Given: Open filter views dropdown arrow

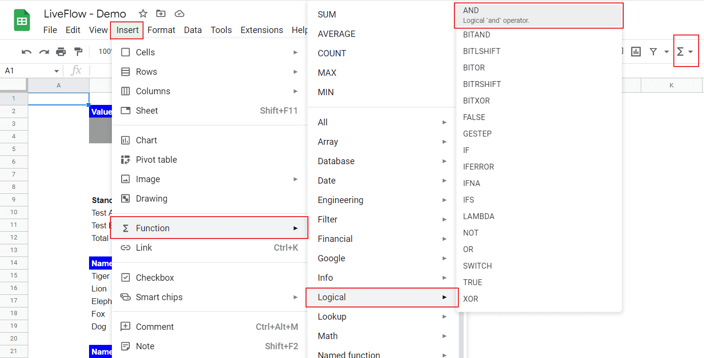Looking at the screenshot, I should [667, 51].
